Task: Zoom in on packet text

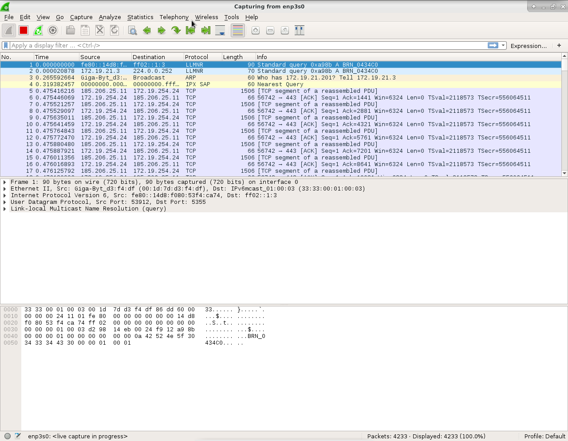Action: click(256, 30)
